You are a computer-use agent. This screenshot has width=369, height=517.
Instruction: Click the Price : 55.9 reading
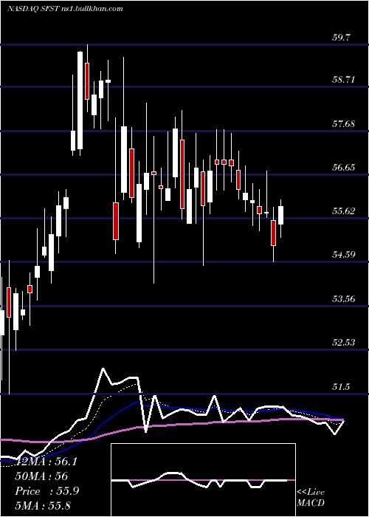point(46,491)
